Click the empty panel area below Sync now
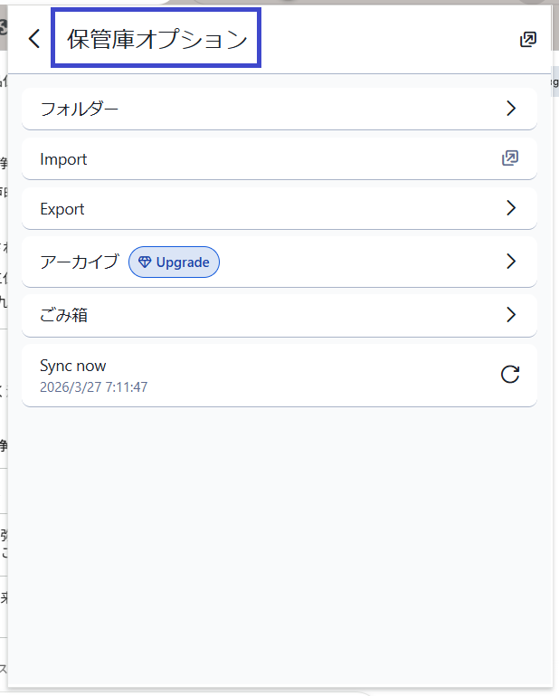Screen dimensions: 559x696 pos(279,543)
